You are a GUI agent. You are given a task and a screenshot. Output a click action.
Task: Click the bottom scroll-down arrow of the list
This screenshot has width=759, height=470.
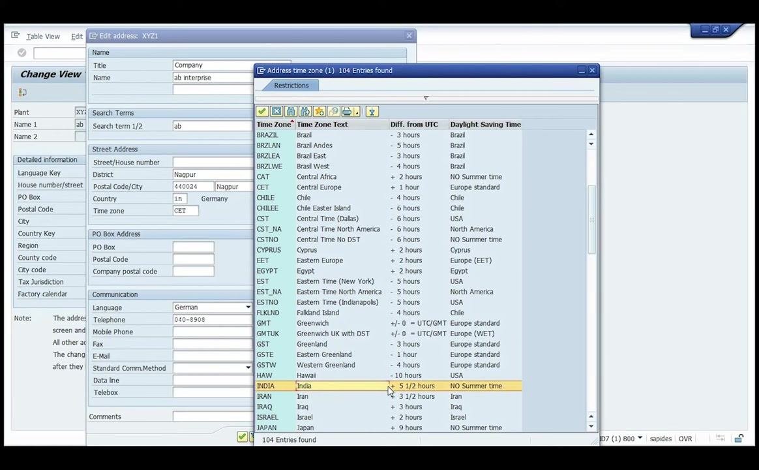[591, 426]
